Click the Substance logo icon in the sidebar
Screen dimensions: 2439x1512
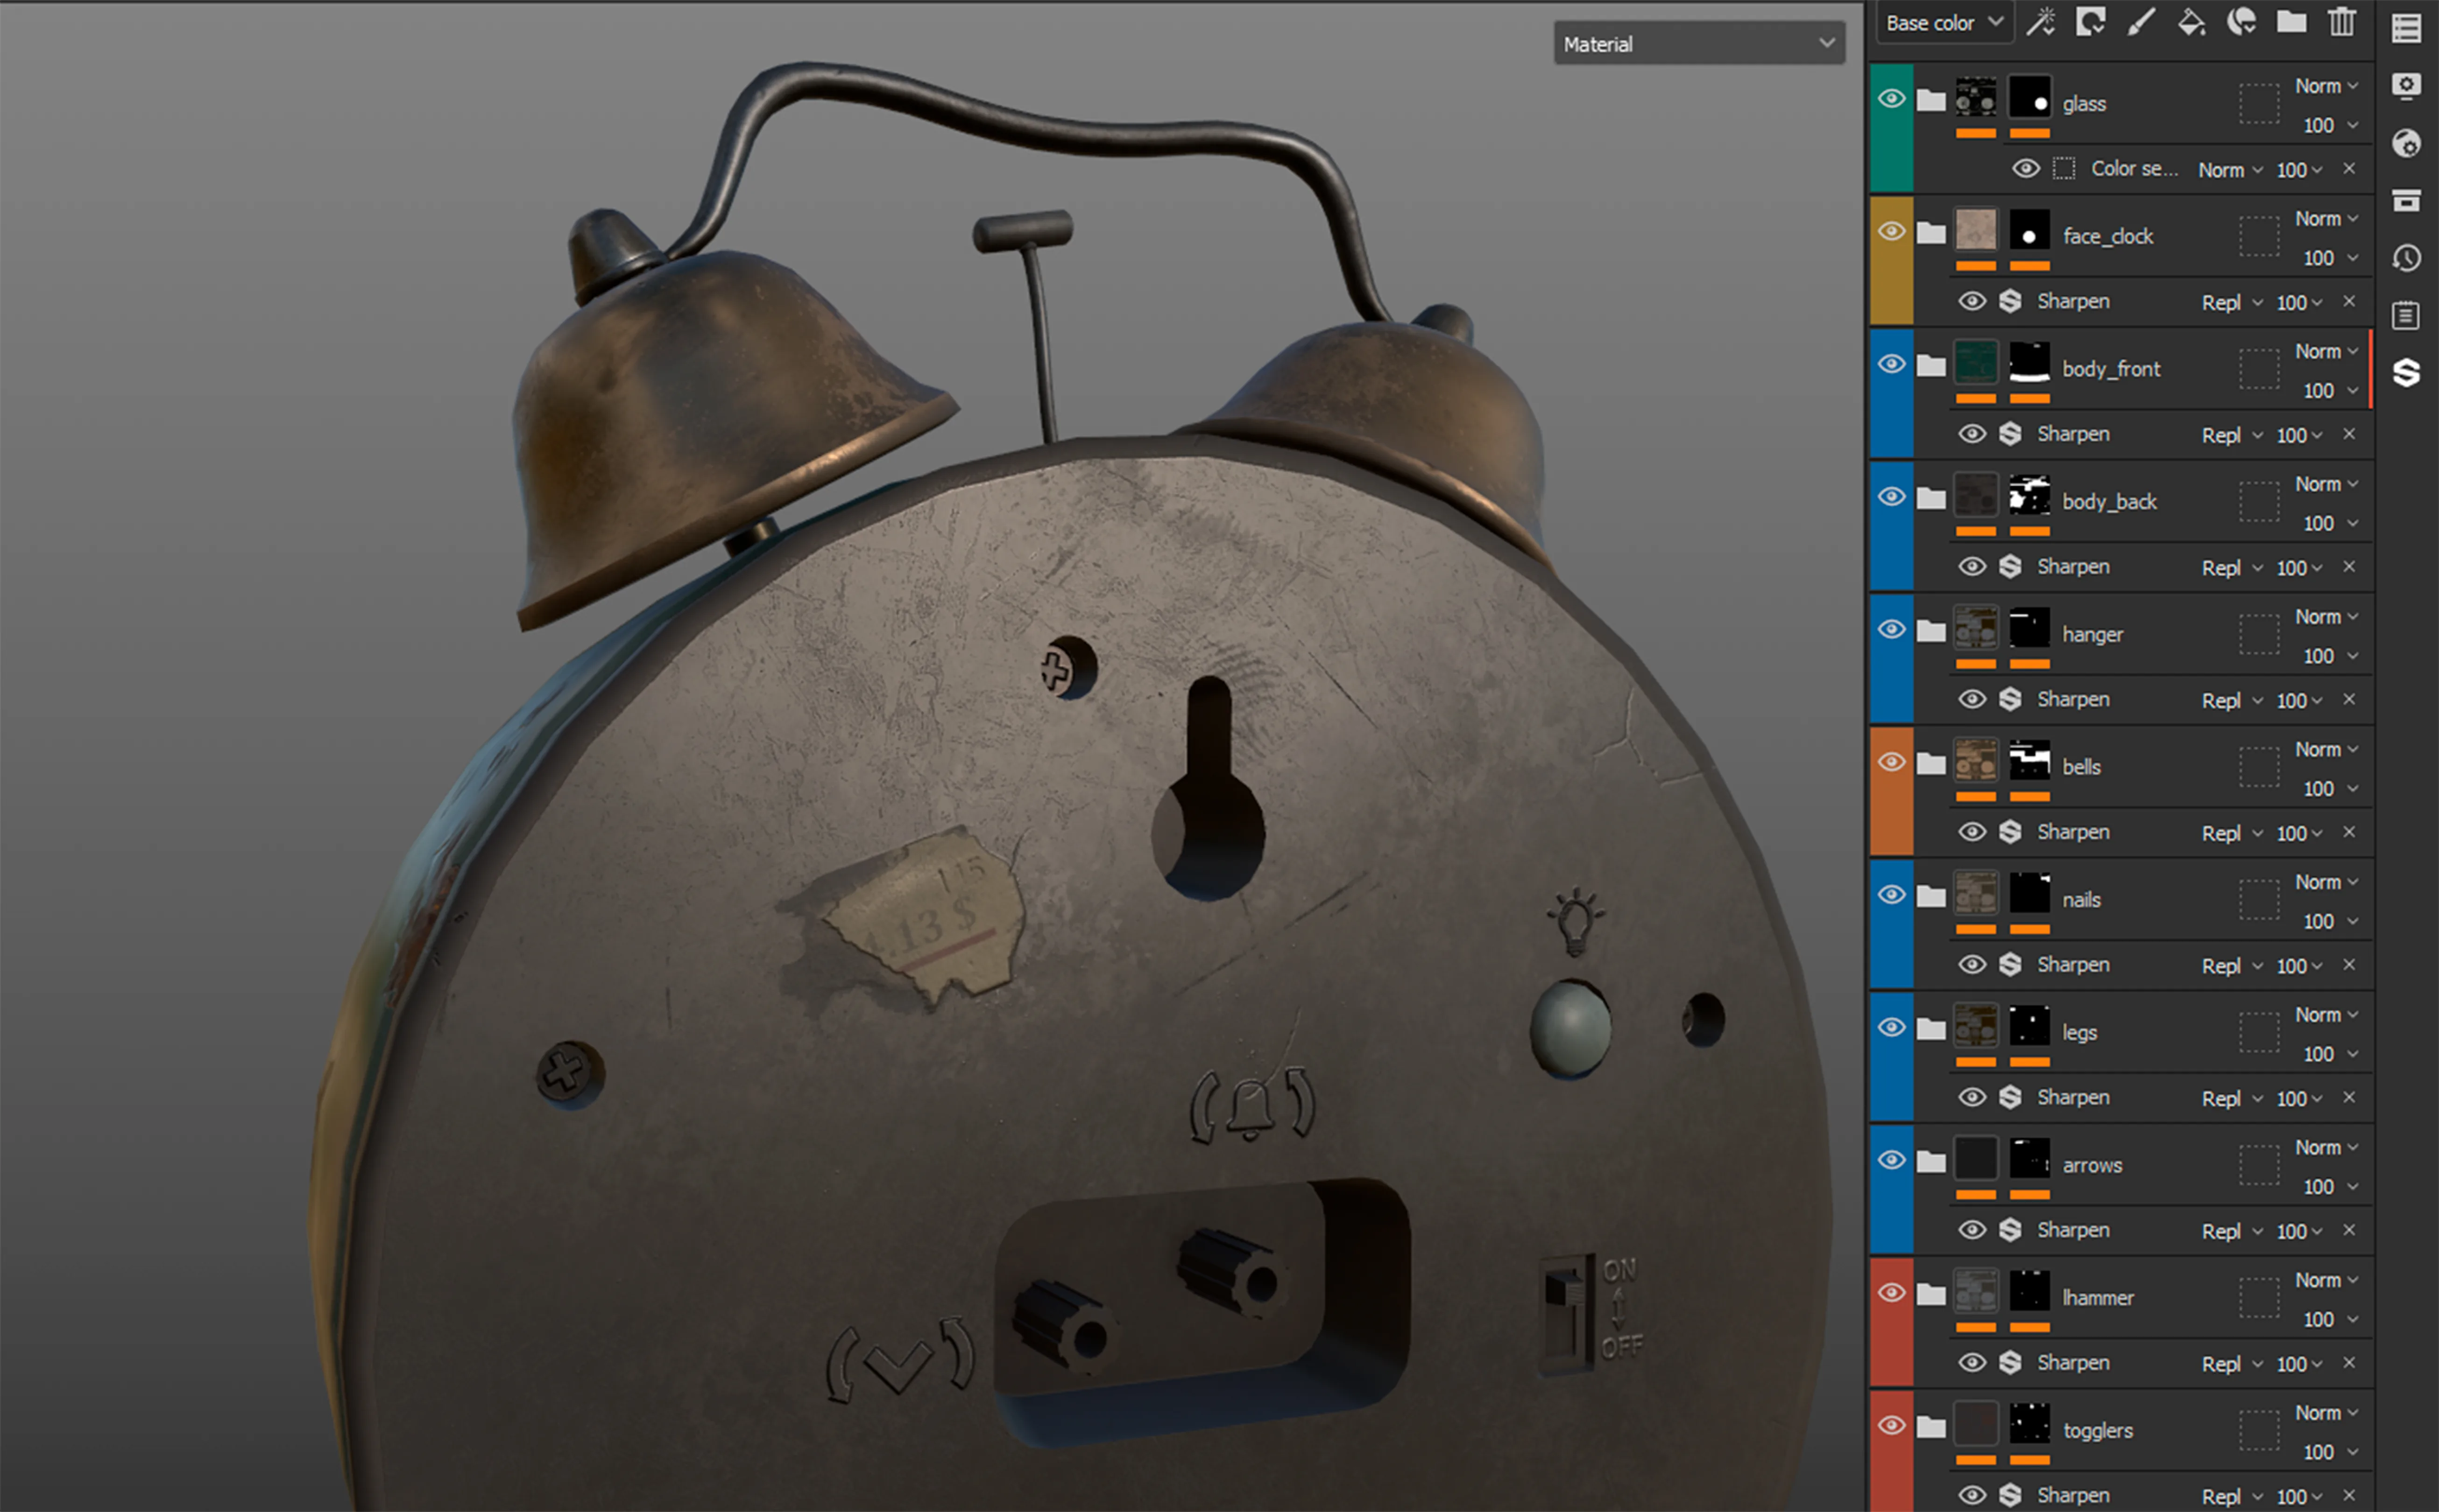tap(2406, 373)
